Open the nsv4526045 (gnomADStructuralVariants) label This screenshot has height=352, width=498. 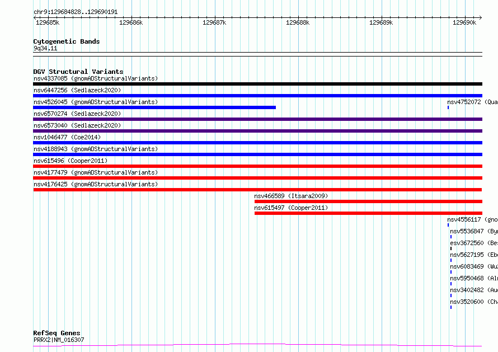click(96, 102)
